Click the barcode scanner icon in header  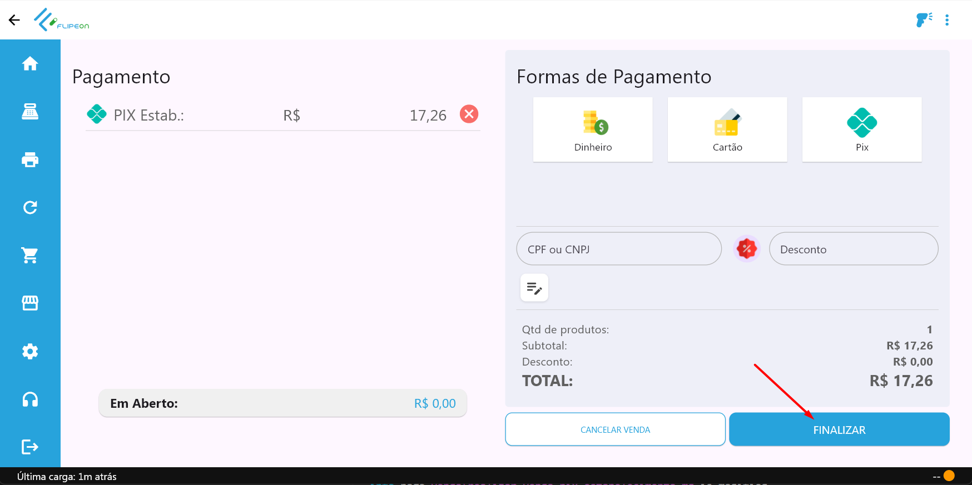(x=924, y=20)
